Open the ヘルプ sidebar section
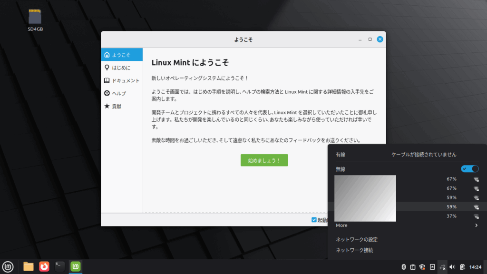 [118, 93]
